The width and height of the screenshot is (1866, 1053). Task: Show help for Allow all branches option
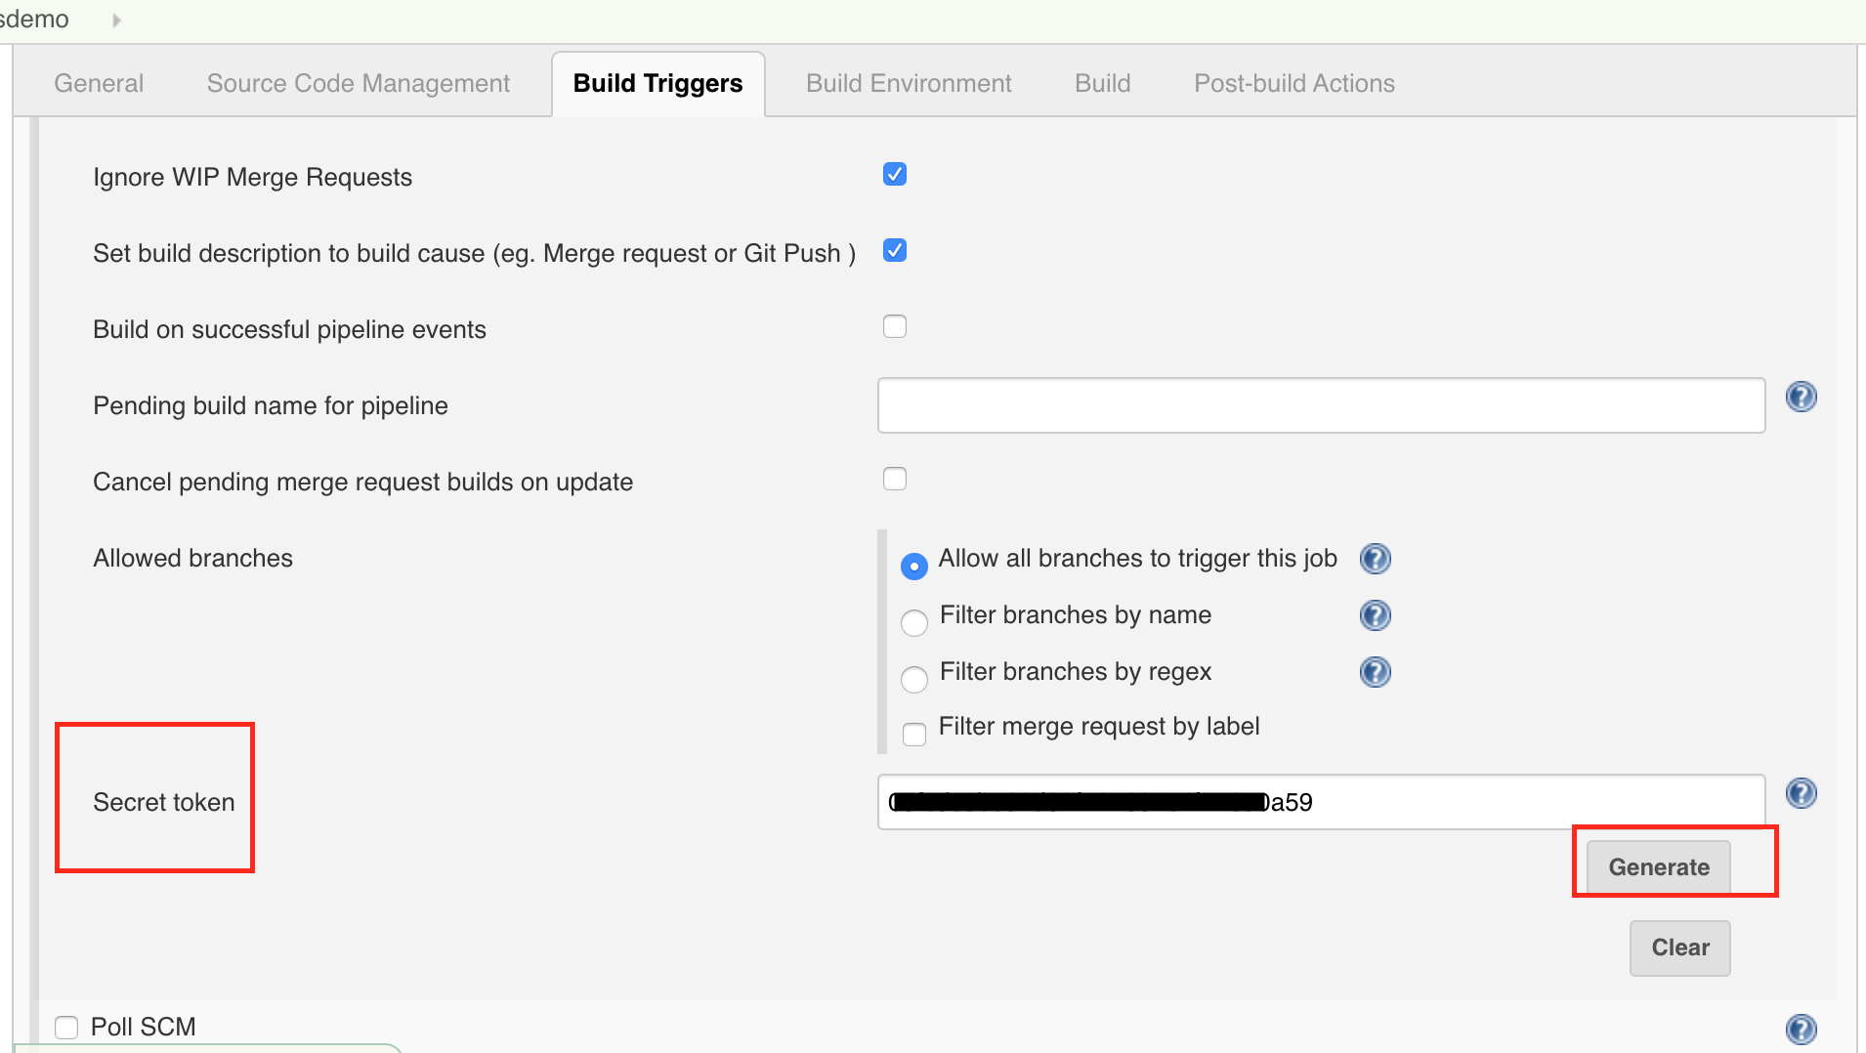coord(1375,559)
